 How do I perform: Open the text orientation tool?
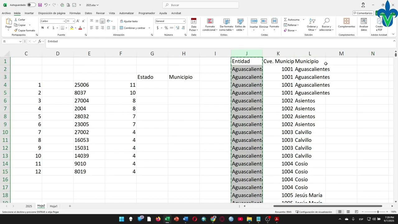pos(109,21)
